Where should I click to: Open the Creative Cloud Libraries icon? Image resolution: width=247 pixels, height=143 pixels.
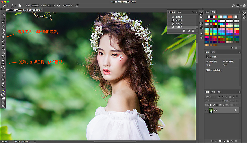tap(244, 17)
